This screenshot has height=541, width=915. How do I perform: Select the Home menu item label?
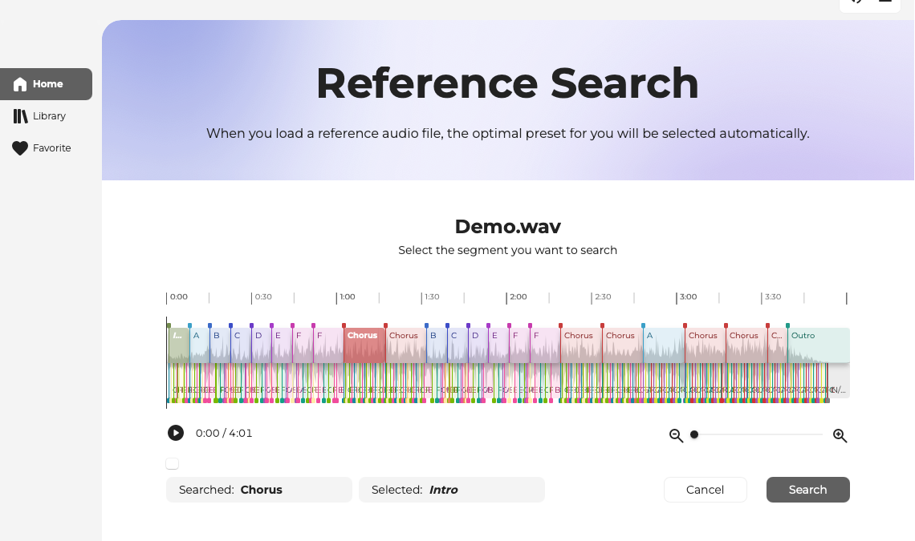48,84
